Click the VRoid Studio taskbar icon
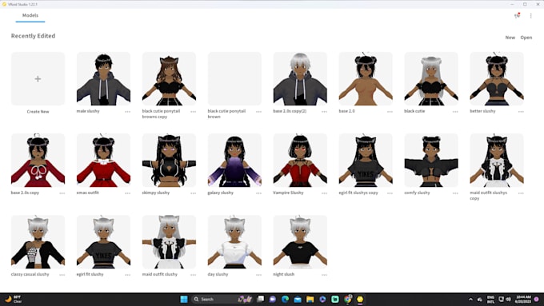The width and height of the screenshot is (544, 306). pos(360,299)
